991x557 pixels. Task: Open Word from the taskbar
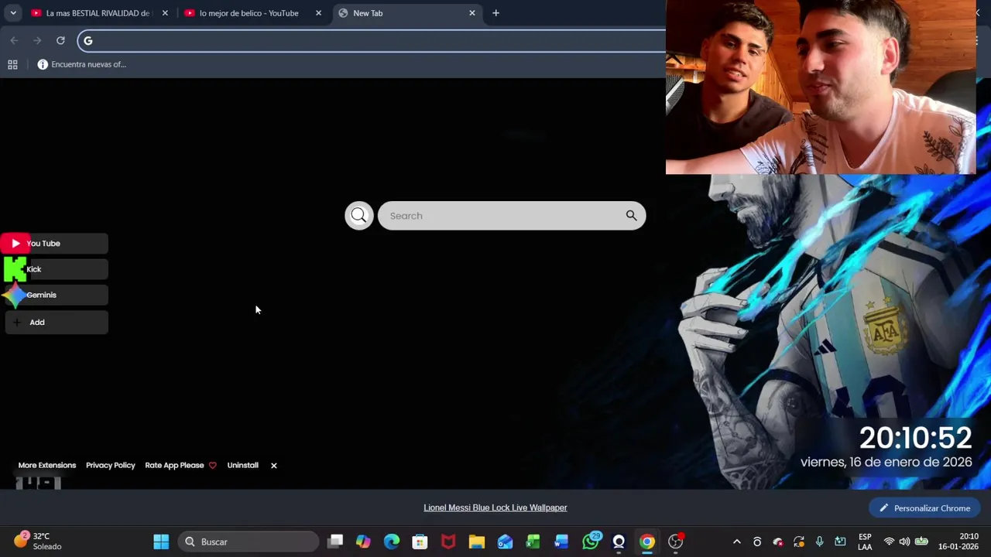[561, 542]
